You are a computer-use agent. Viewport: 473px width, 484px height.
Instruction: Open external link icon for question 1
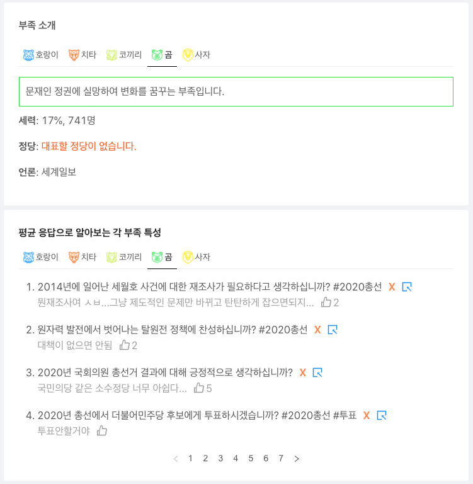click(407, 287)
